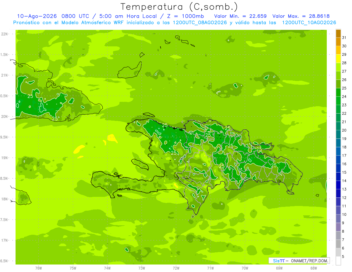The image size is (352, 272).
Task: Click the "75W" longitude label
Action: 73,268
